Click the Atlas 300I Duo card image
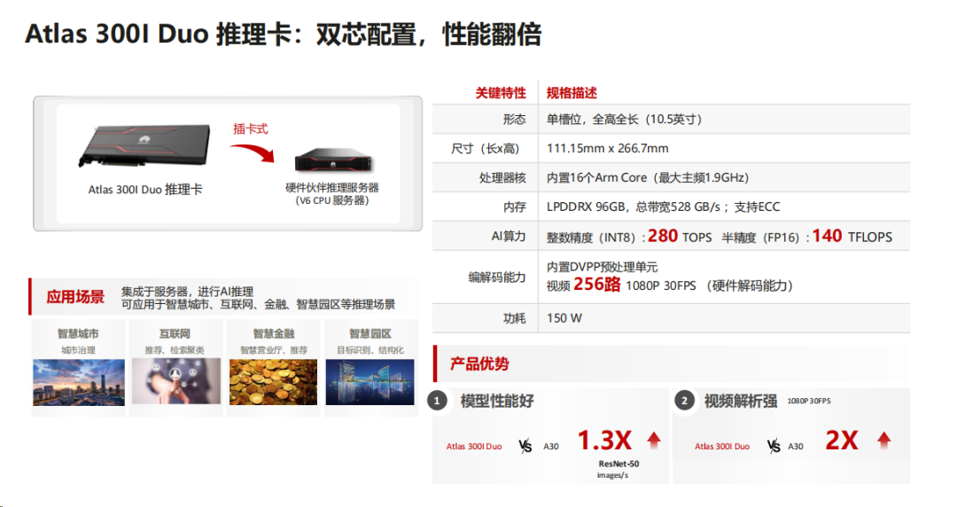The width and height of the screenshot is (957, 507). 144,145
